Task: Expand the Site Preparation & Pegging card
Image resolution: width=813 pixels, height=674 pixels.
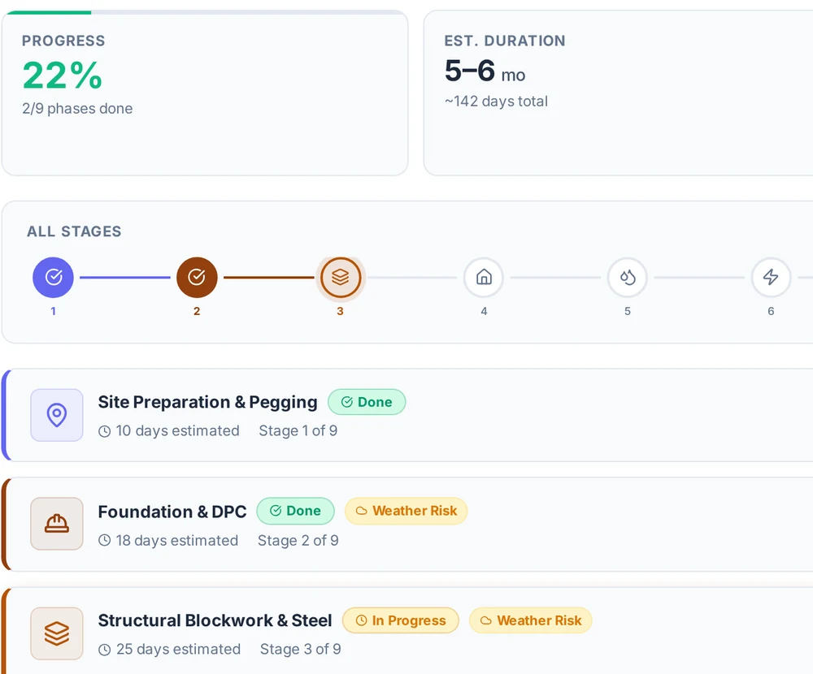Action: pos(407,415)
